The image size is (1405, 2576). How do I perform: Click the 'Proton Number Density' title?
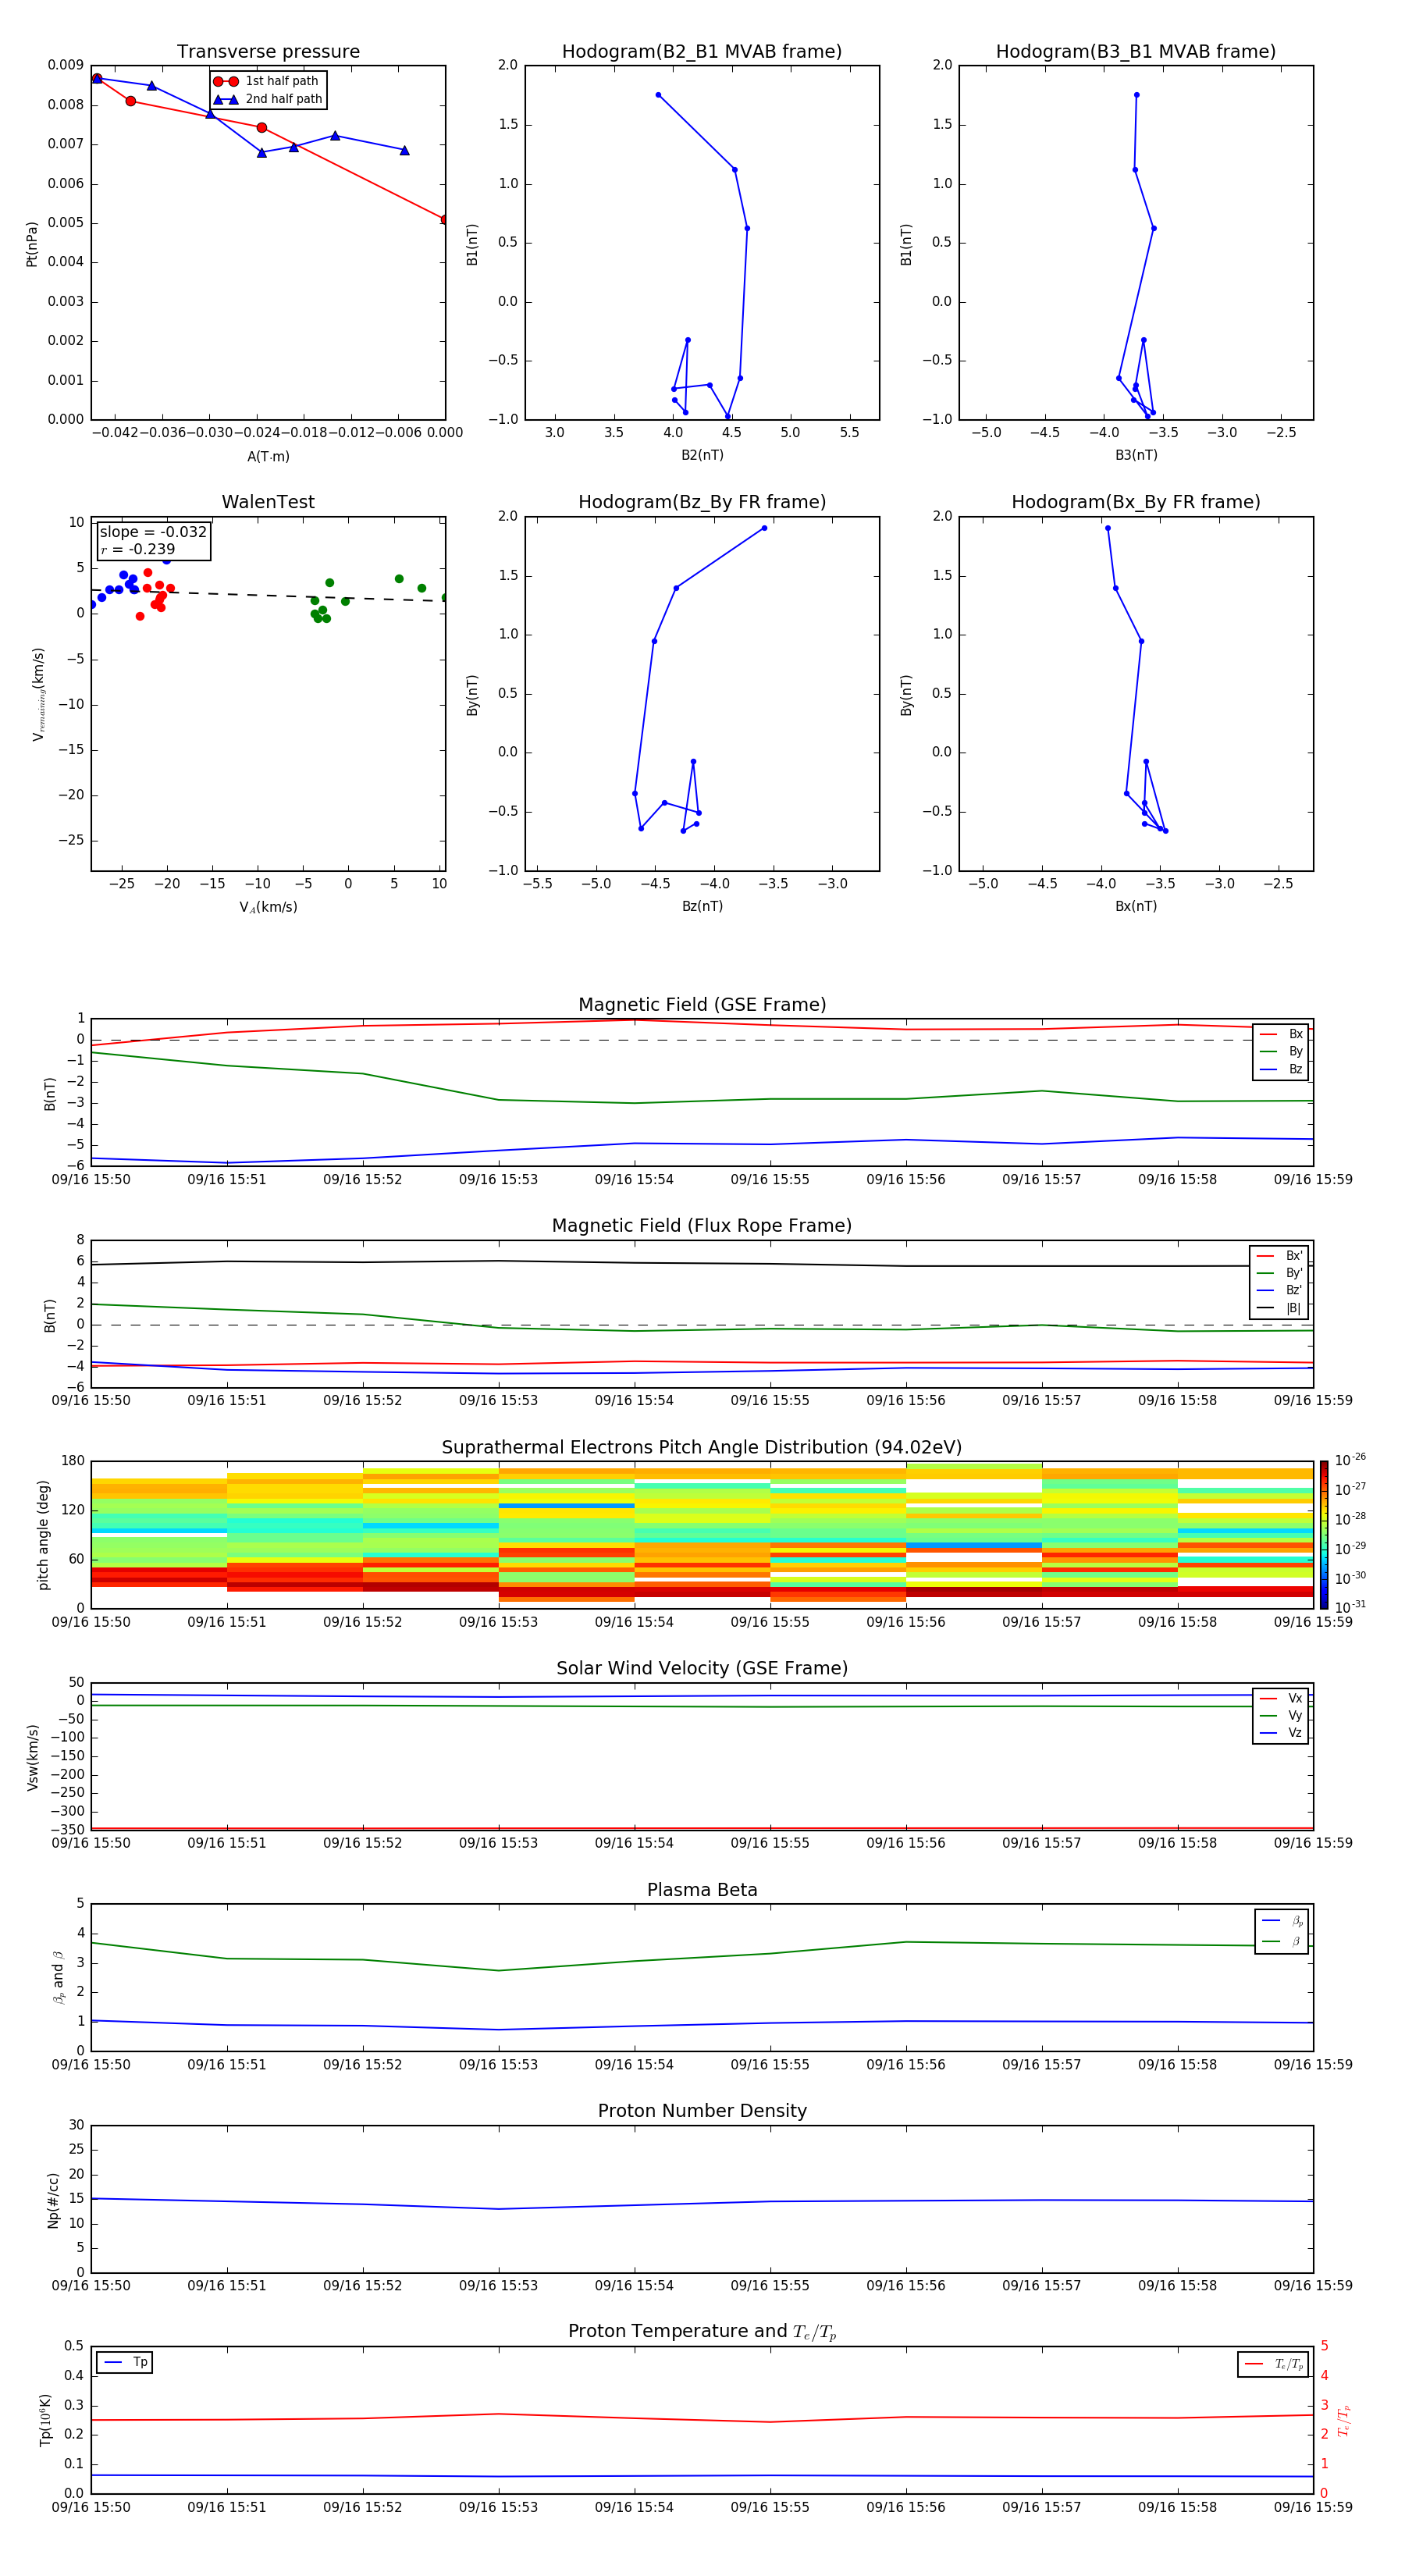pos(702,2111)
